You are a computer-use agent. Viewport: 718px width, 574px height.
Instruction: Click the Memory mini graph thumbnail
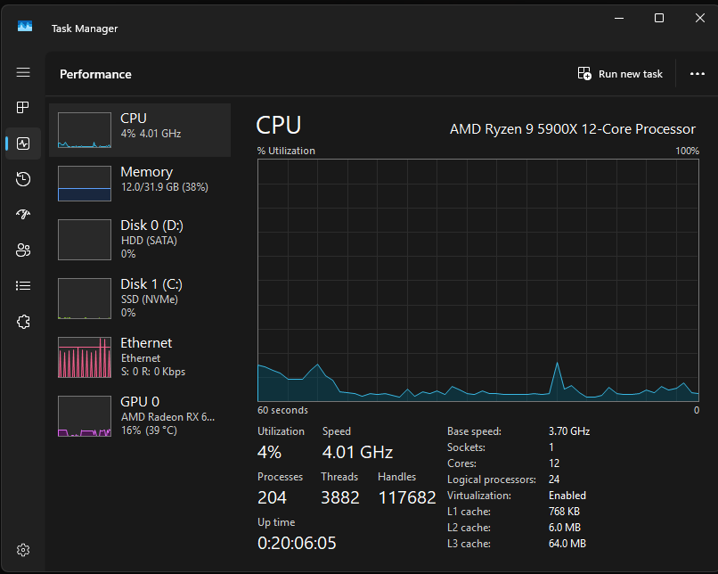tap(85, 184)
